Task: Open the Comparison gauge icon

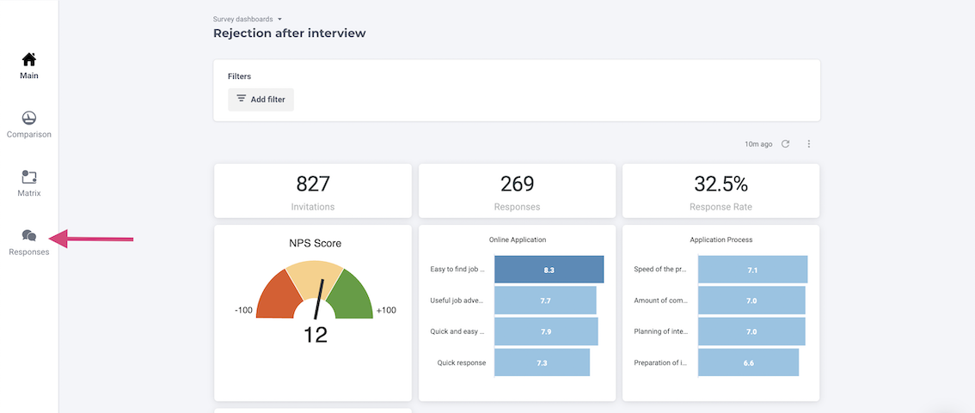Action: [29, 118]
